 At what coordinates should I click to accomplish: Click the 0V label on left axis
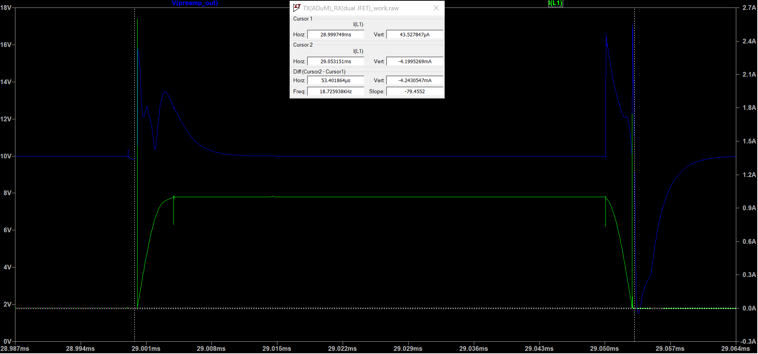point(7,341)
